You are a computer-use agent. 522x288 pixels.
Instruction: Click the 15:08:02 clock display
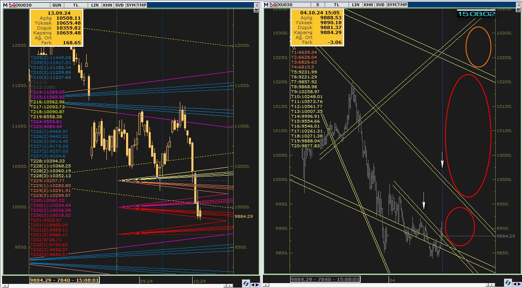[476, 14]
